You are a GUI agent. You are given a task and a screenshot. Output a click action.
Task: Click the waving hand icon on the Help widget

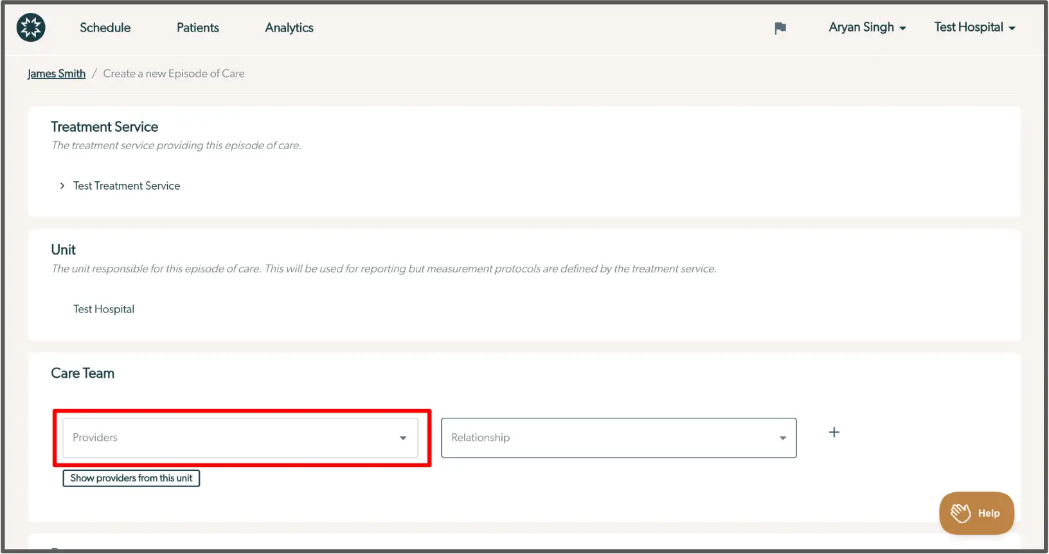(x=961, y=513)
